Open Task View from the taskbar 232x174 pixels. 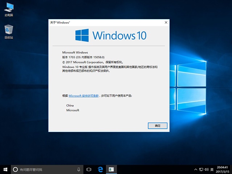89,169
